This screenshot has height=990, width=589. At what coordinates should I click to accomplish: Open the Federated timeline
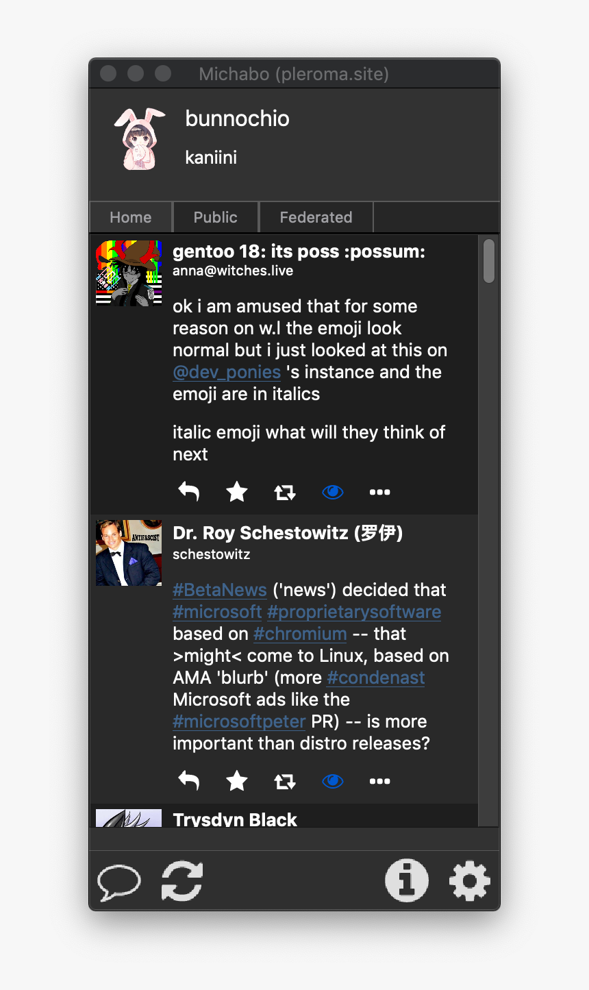pyautogui.click(x=316, y=216)
